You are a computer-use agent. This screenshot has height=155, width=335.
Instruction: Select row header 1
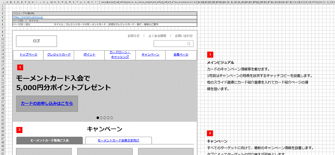[x=2, y=6]
